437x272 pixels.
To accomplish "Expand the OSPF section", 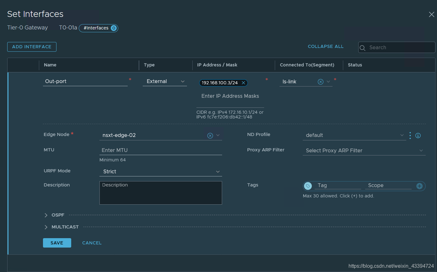I will click(x=46, y=215).
